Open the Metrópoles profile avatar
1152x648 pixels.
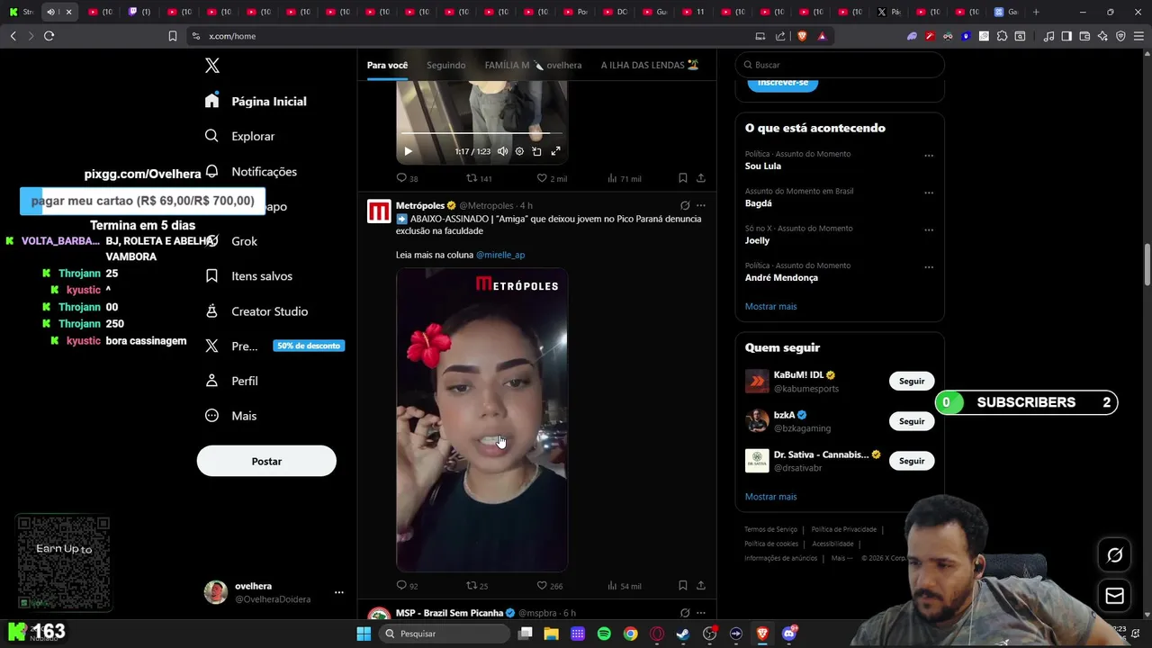pyautogui.click(x=379, y=211)
